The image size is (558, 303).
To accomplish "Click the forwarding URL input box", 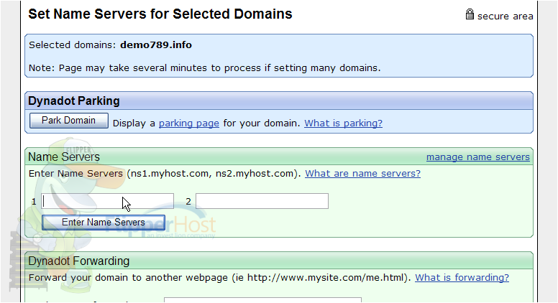I will [262, 300].
